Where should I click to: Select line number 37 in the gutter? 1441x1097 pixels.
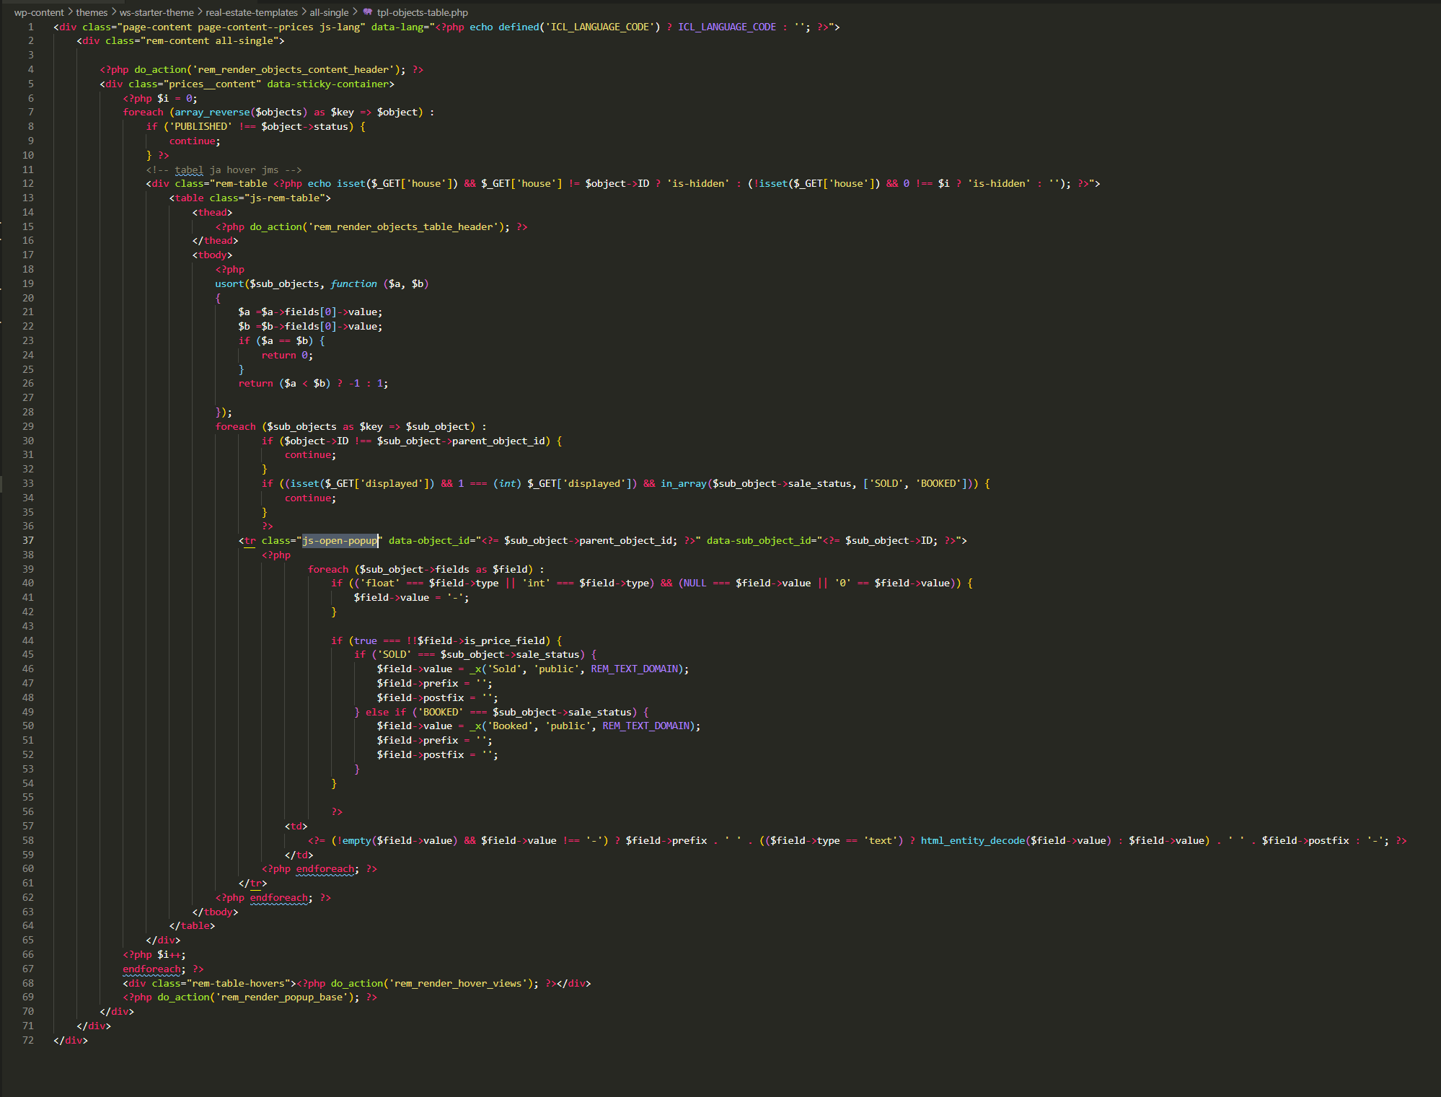pos(28,540)
